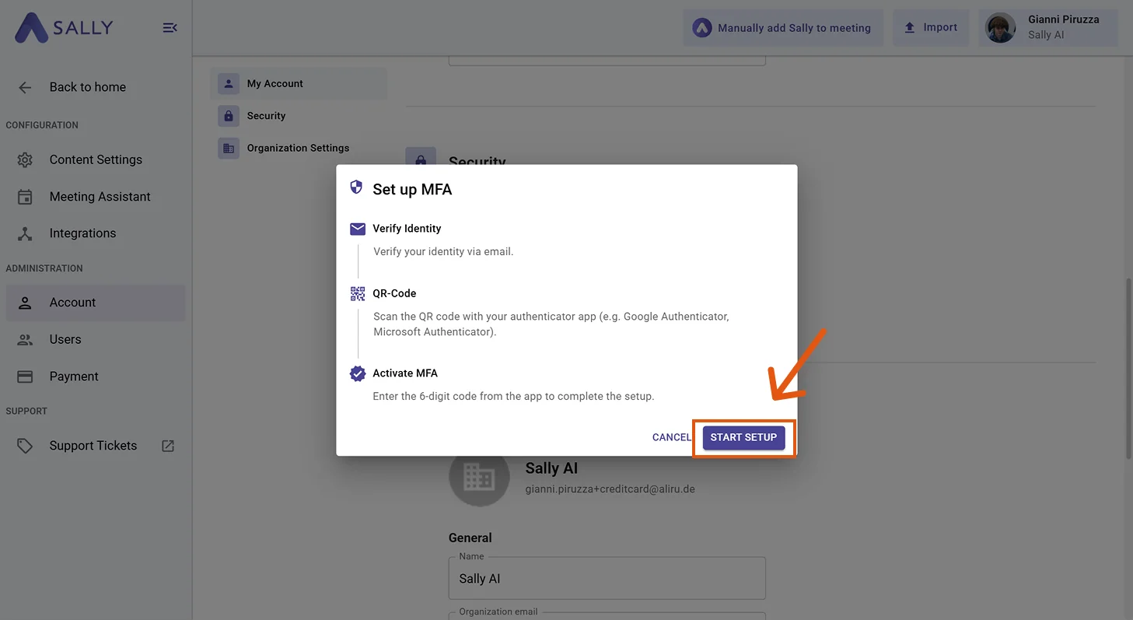Click the back arrow icon beside Back to home
This screenshot has width=1133, height=620.
pyautogui.click(x=25, y=87)
